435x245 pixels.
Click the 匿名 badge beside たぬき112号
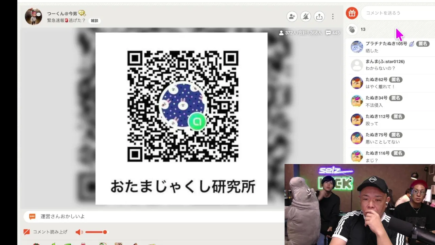coord(398,116)
